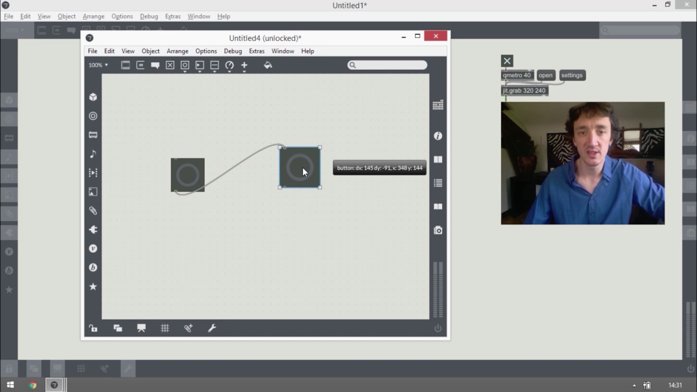Toggle the grid display in bottom toolbar
Screen dimensions: 697x392
(x=165, y=328)
